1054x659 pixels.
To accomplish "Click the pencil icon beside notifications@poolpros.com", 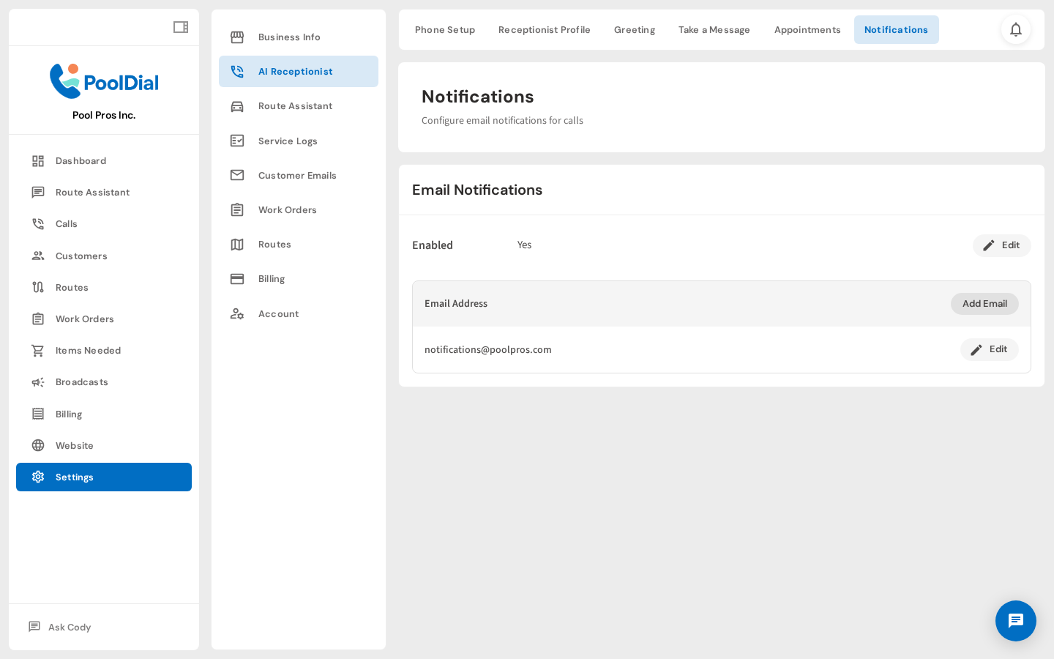I will click(x=976, y=349).
